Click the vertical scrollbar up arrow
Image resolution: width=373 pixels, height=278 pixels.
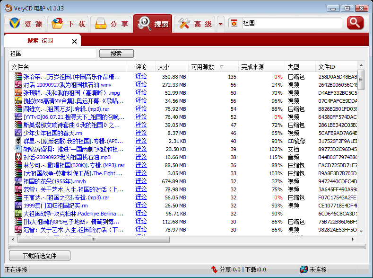pos(361,65)
